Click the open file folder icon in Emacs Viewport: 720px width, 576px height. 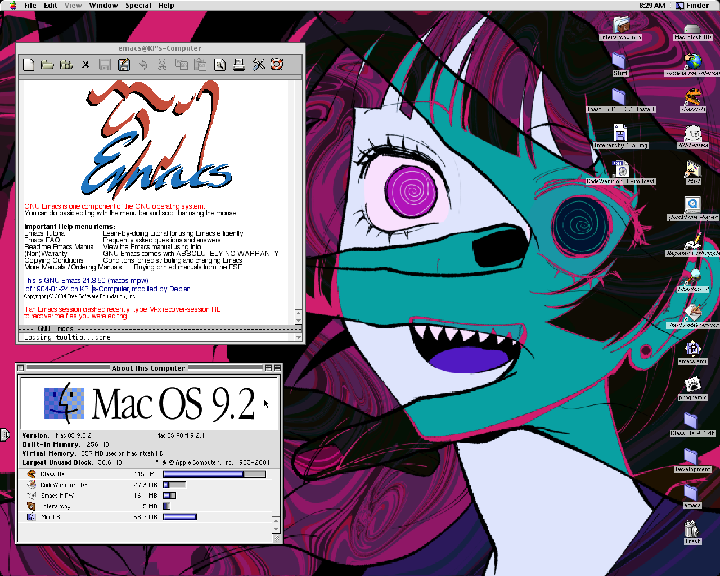tap(47, 65)
